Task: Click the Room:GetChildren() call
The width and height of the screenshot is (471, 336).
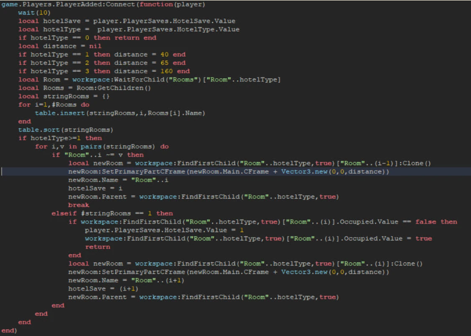Action: pyautogui.click(x=113, y=88)
